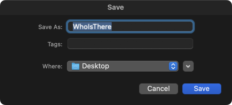Screen dimensions: 232x105
Task: Click the Desktop folder icon
Action: point(76,66)
